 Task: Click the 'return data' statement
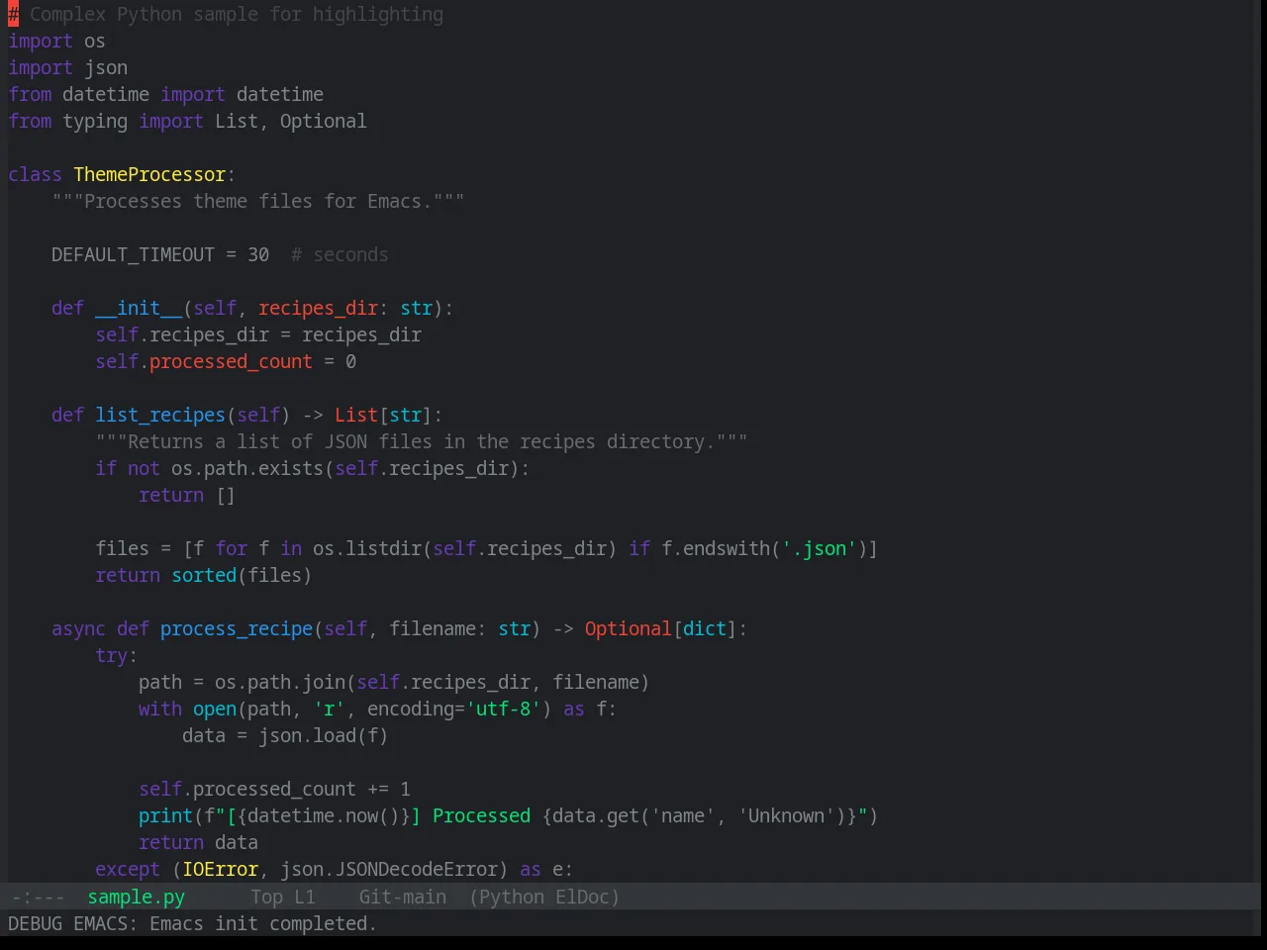click(198, 842)
